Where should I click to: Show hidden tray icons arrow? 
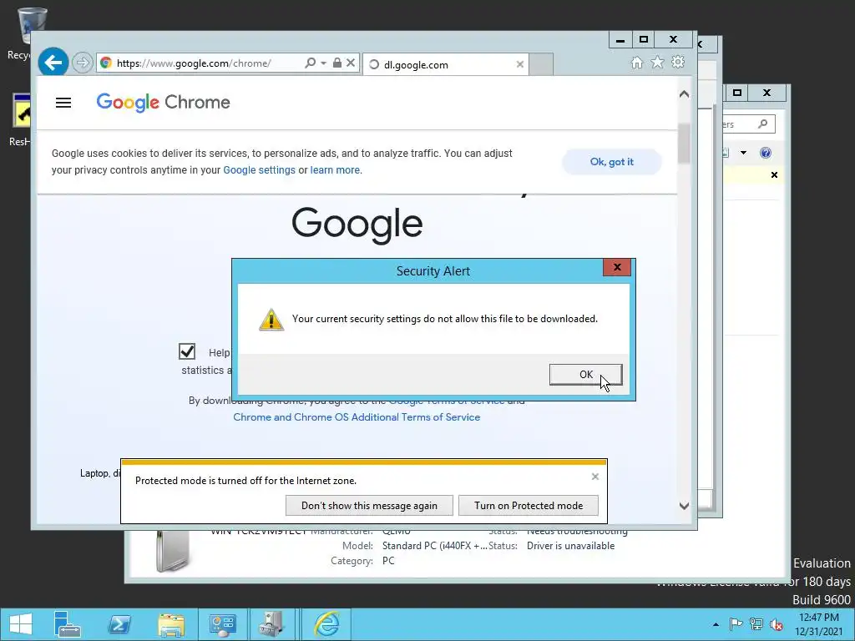pos(716,624)
